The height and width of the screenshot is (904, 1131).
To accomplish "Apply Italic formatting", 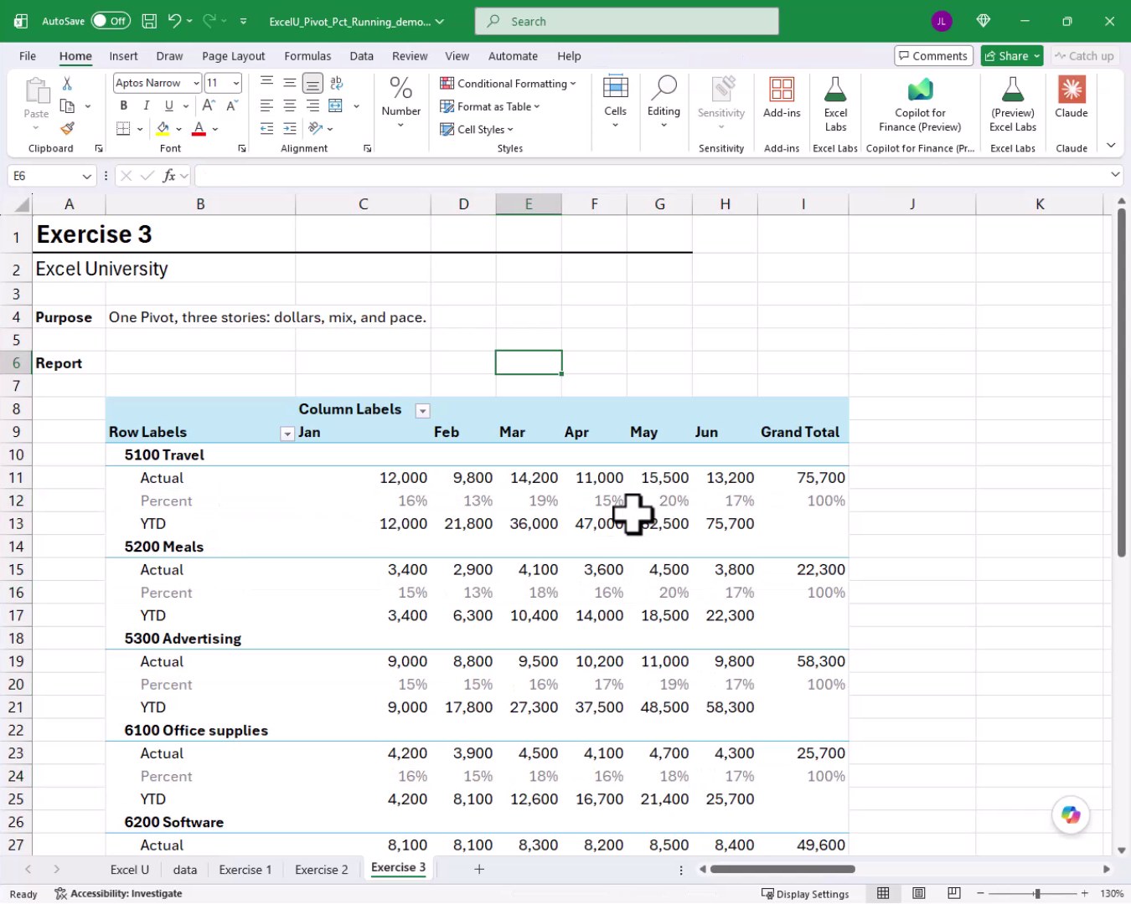I will pos(146,105).
